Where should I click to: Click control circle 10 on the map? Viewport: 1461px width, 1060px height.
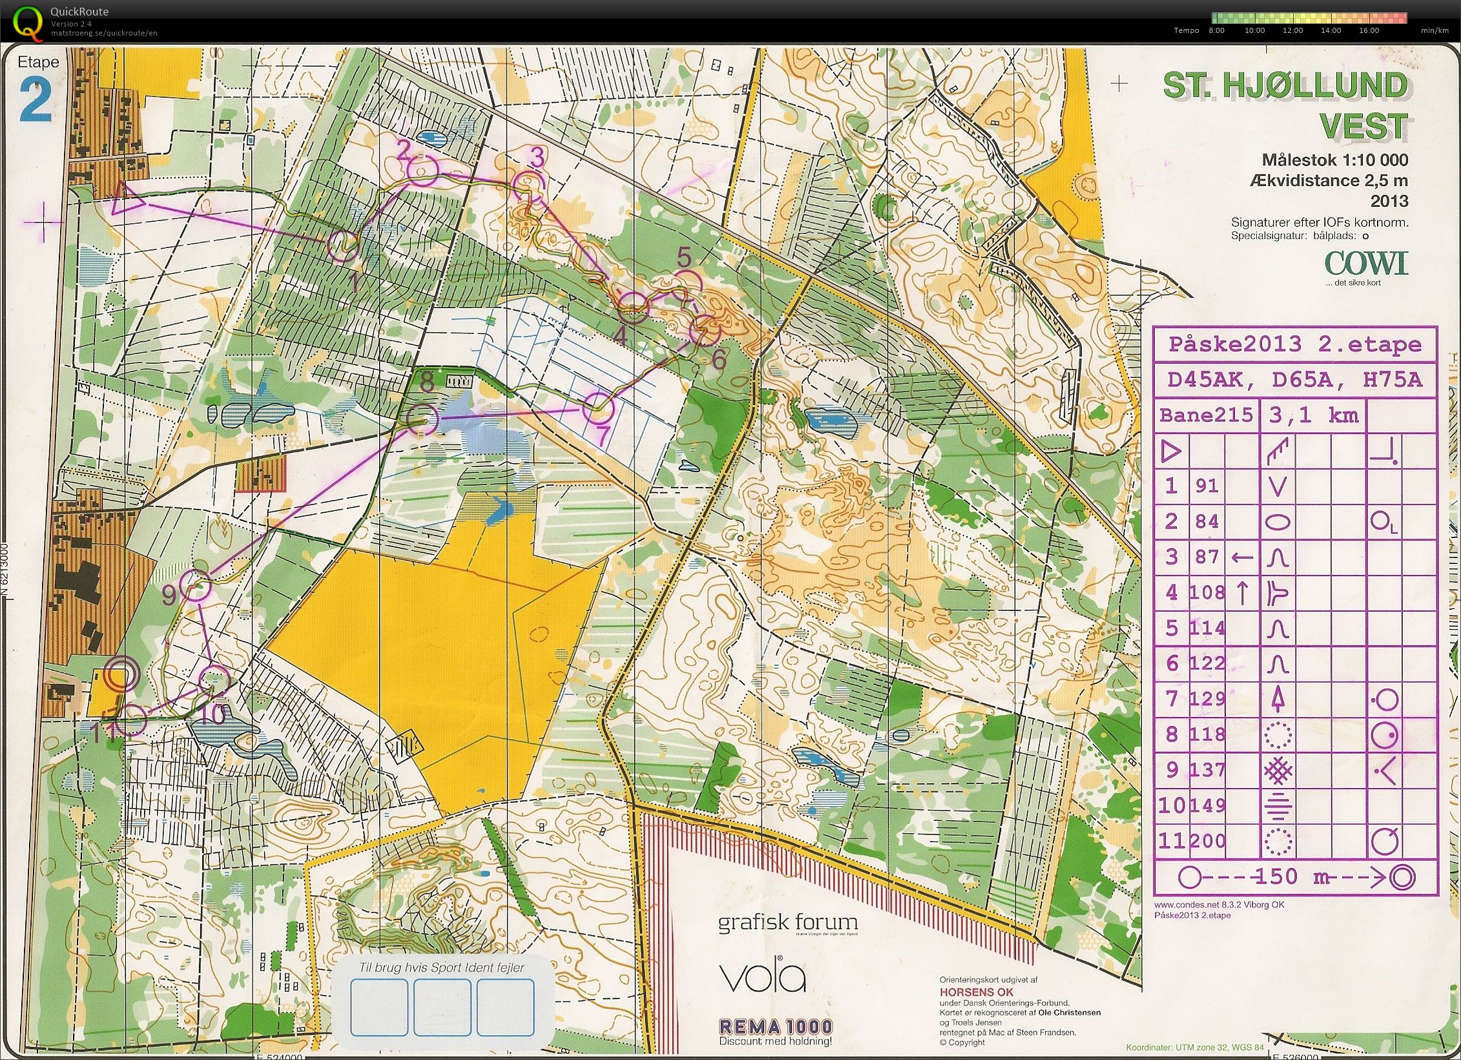pos(214,681)
